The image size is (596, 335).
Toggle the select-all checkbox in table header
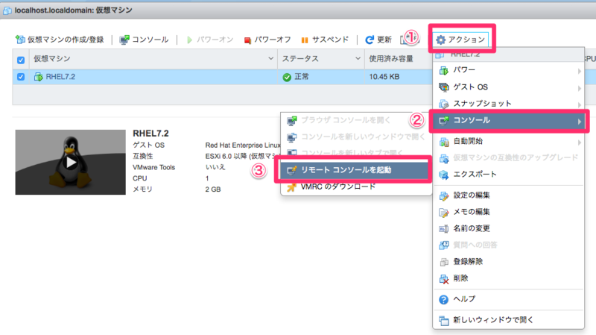(x=21, y=60)
